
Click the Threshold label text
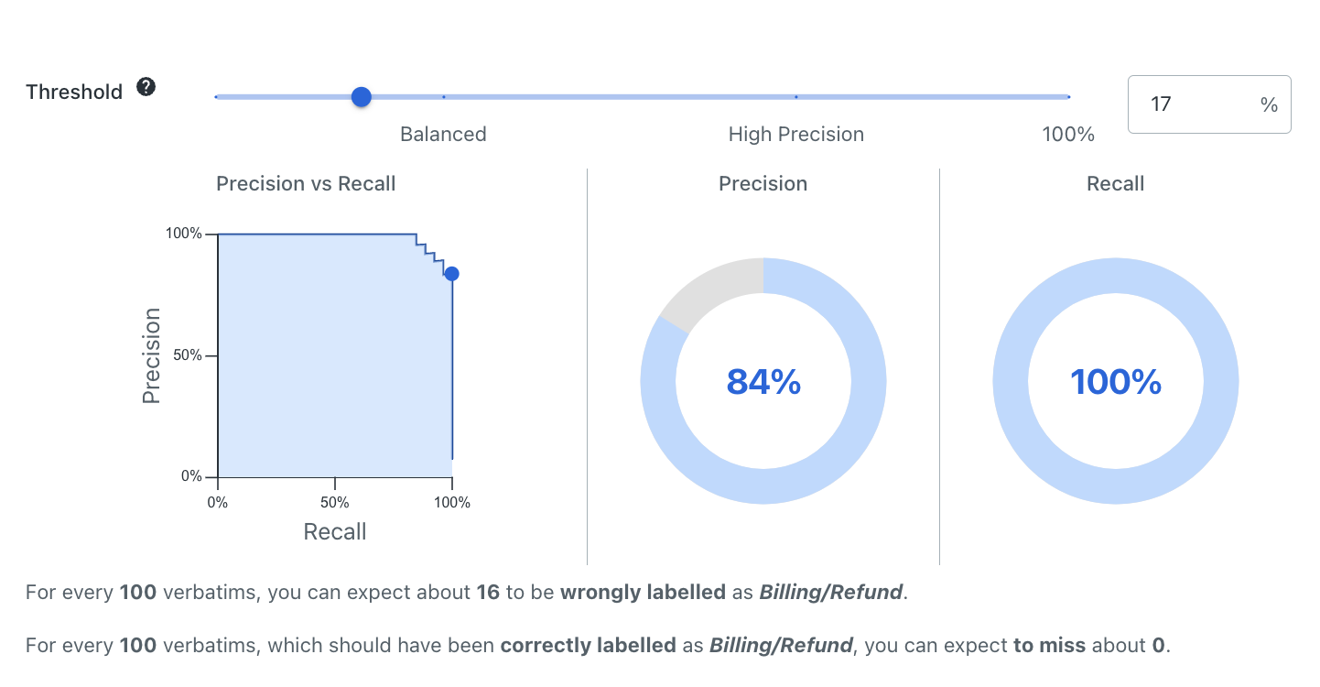74,93
